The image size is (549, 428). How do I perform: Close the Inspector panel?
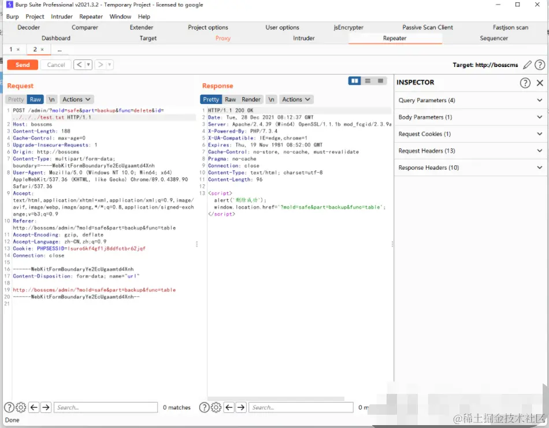tap(540, 83)
